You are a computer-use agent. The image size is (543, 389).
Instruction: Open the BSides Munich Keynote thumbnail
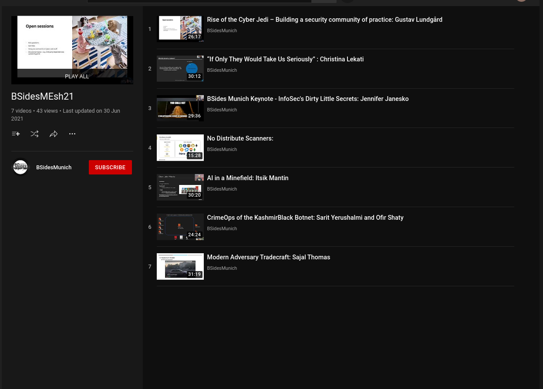point(180,108)
